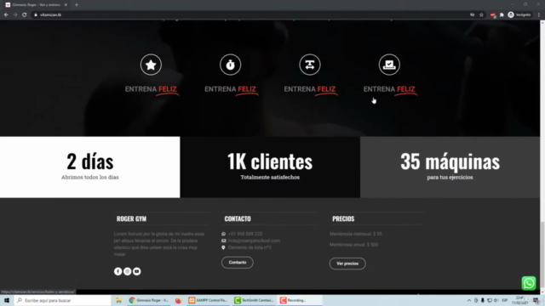
Task: Click the map pin icon in Contacto
Action: coord(223,247)
